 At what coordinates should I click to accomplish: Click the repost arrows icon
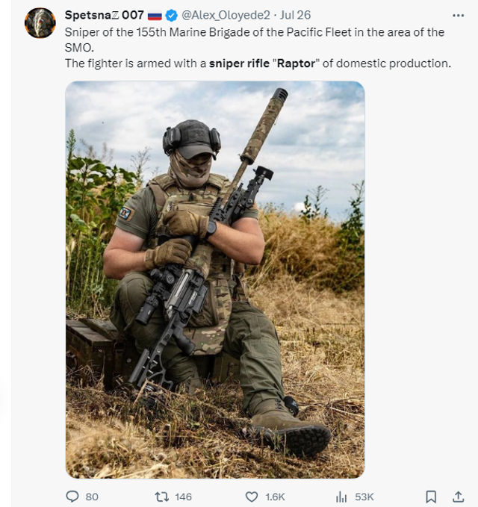tap(161, 497)
